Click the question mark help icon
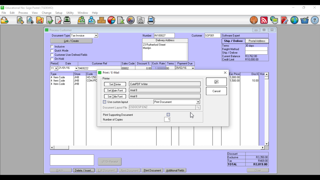This screenshot has width=320, height=180. pyautogui.click(x=315, y=20)
